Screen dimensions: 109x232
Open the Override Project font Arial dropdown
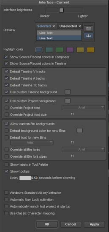[83, 107]
